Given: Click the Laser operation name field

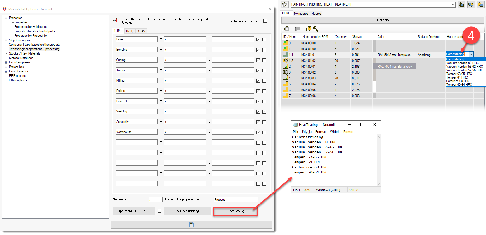Looking at the screenshot, I should coord(137,39).
